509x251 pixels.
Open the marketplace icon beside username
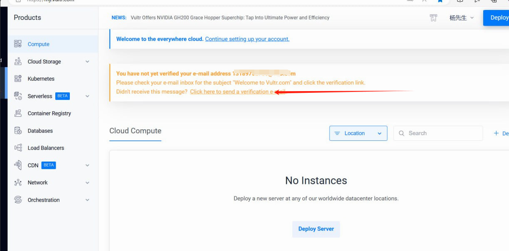(x=433, y=18)
